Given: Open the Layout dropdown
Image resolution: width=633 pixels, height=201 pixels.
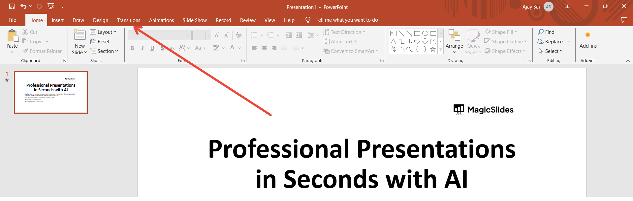Looking at the screenshot, I should click(103, 32).
